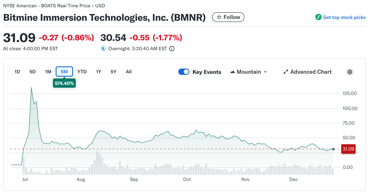Follow the BMNR stock
The height and width of the screenshot is (194, 370).
pos(228,17)
